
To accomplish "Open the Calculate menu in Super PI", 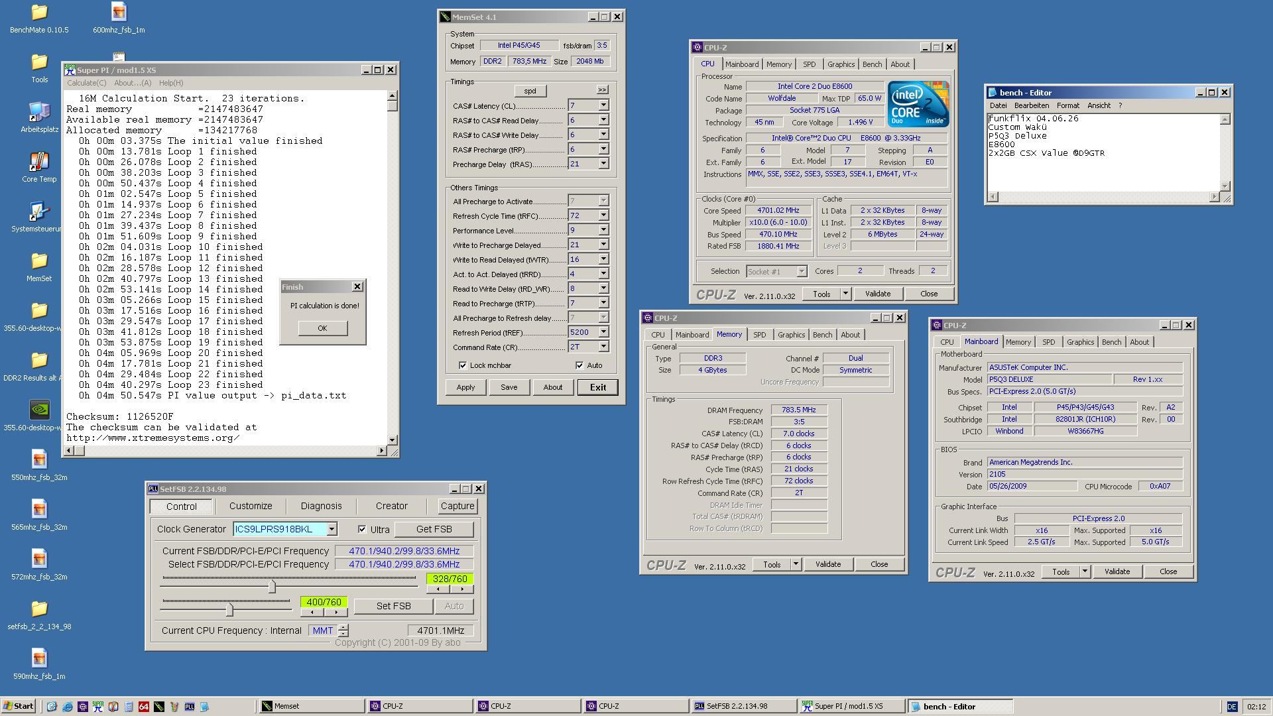I will [x=86, y=83].
